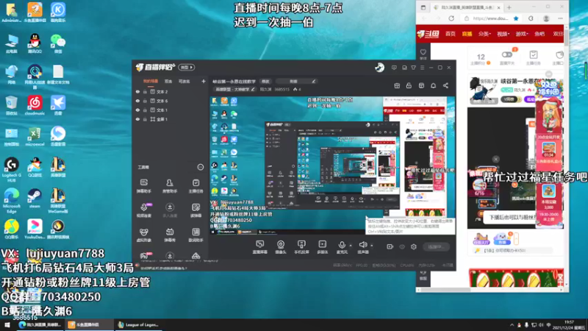Switch to 双击 scene tab
The image size is (588, 331).
[x=168, y=81]
